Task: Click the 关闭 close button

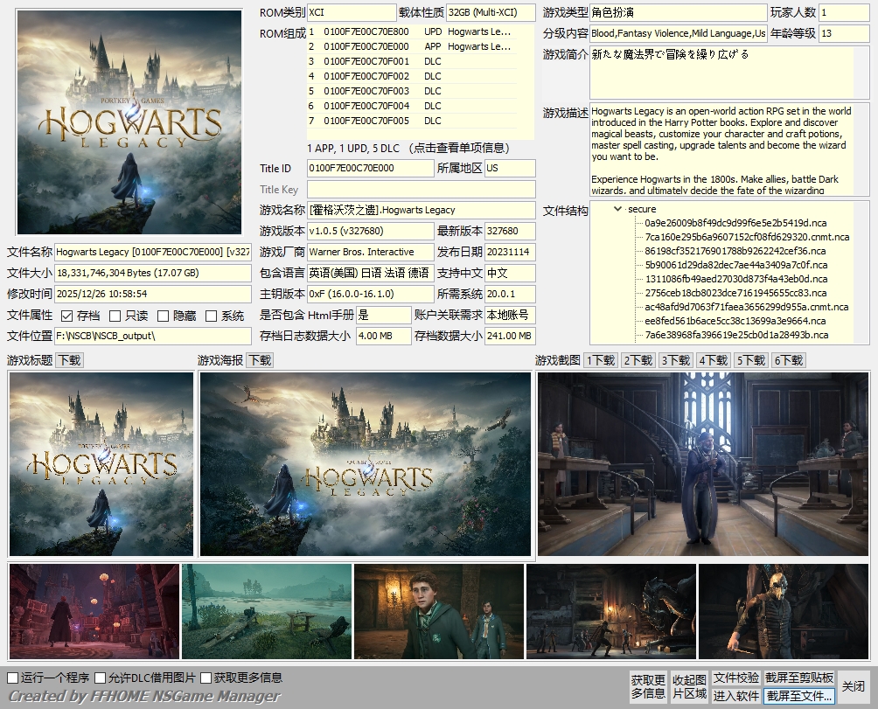Action: click(x=854, y=686)
